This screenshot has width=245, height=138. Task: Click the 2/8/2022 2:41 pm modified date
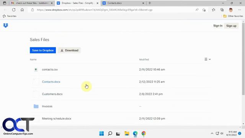coord(151,94)
